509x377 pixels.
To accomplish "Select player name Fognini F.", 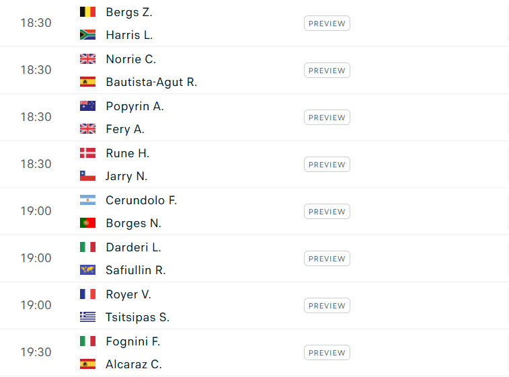I will tap(133, 341).
